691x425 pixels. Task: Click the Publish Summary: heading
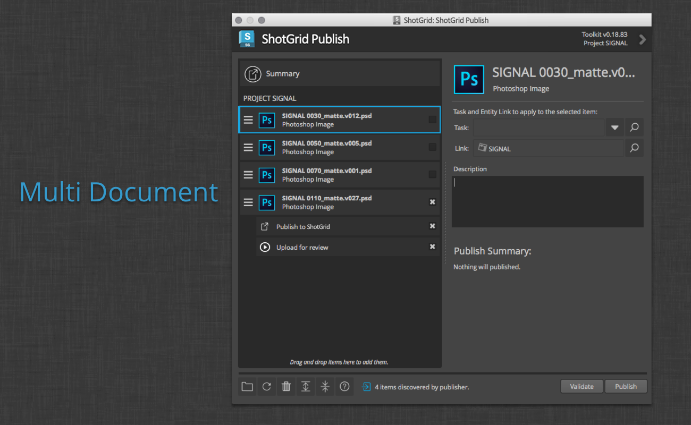click(x=492, y=251)
